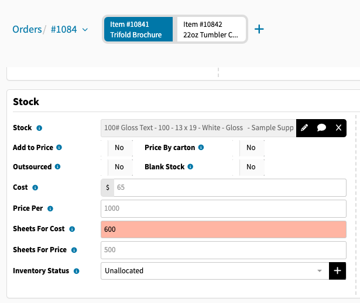Go to Orders breadcrumb link

pos(27,29)
